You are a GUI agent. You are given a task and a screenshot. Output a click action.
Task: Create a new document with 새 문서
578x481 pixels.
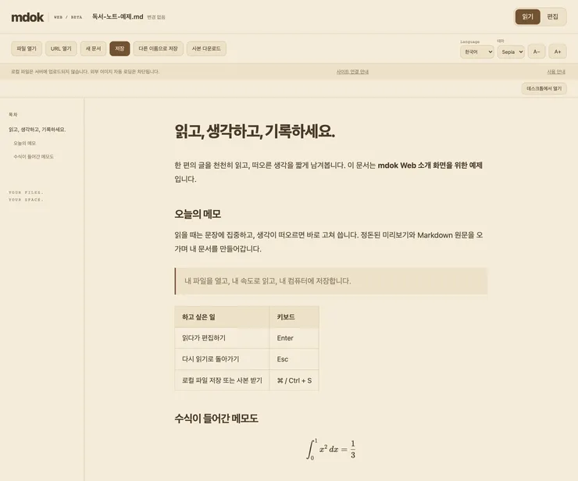point(93,48)
